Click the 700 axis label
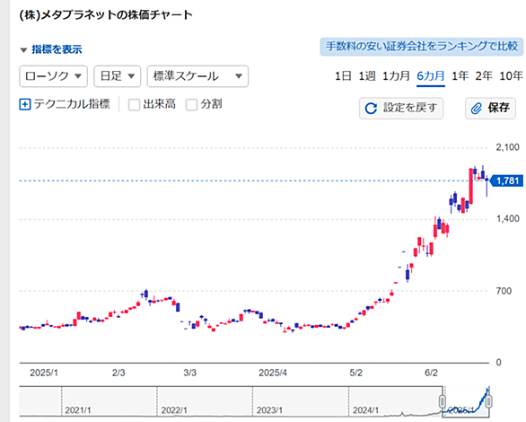This screenshot has width=526, height=422. click(x=504, y=291)
